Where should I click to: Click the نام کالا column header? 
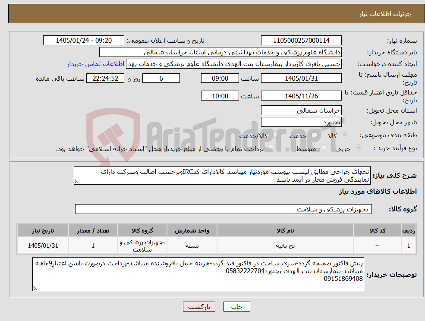pyautogui.click(x=285, y=230)
